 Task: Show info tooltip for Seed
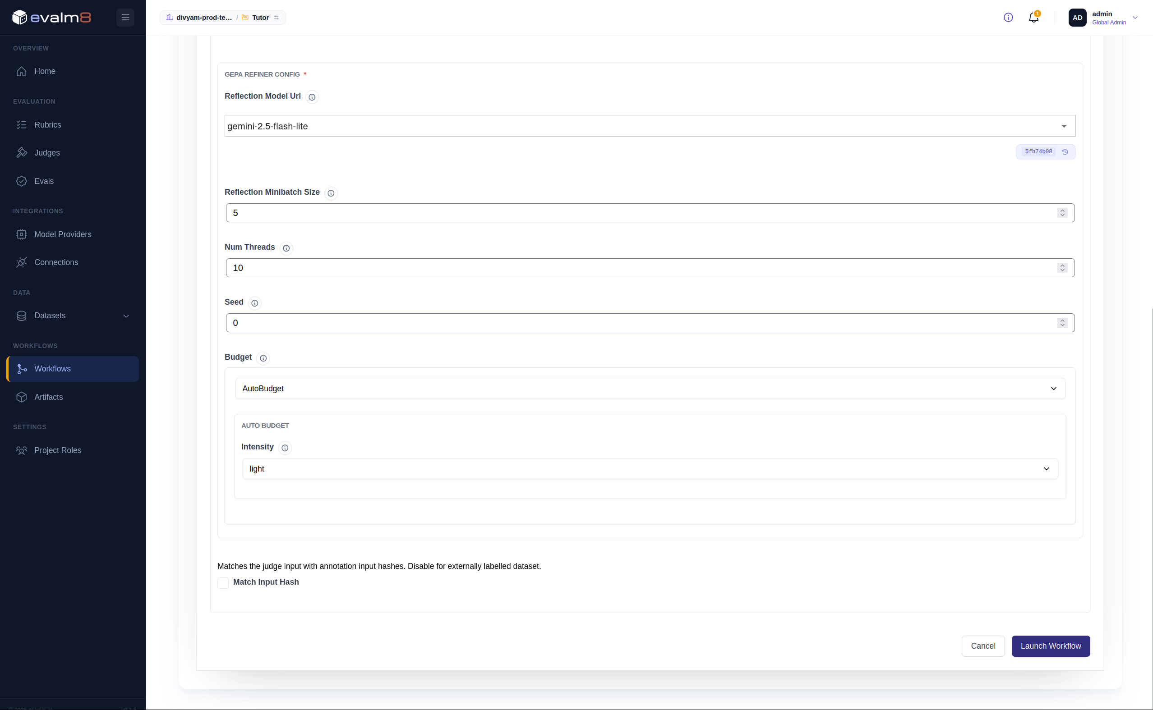coord(255,303)
